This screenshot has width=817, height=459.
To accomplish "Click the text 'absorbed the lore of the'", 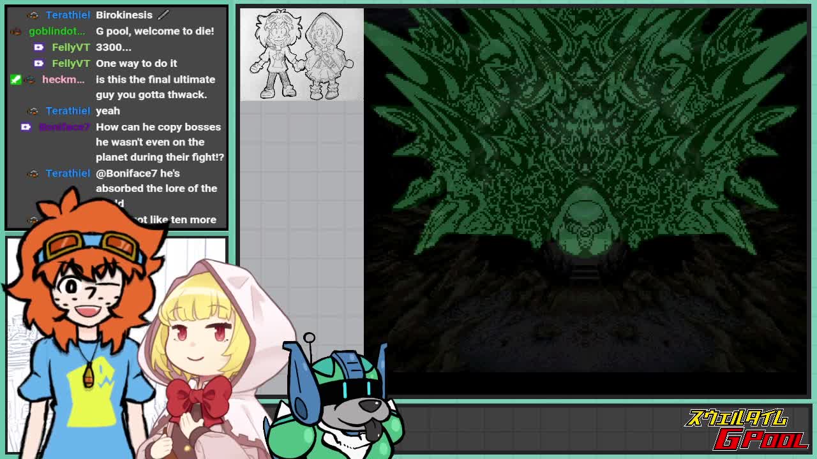I will [156, 188].
